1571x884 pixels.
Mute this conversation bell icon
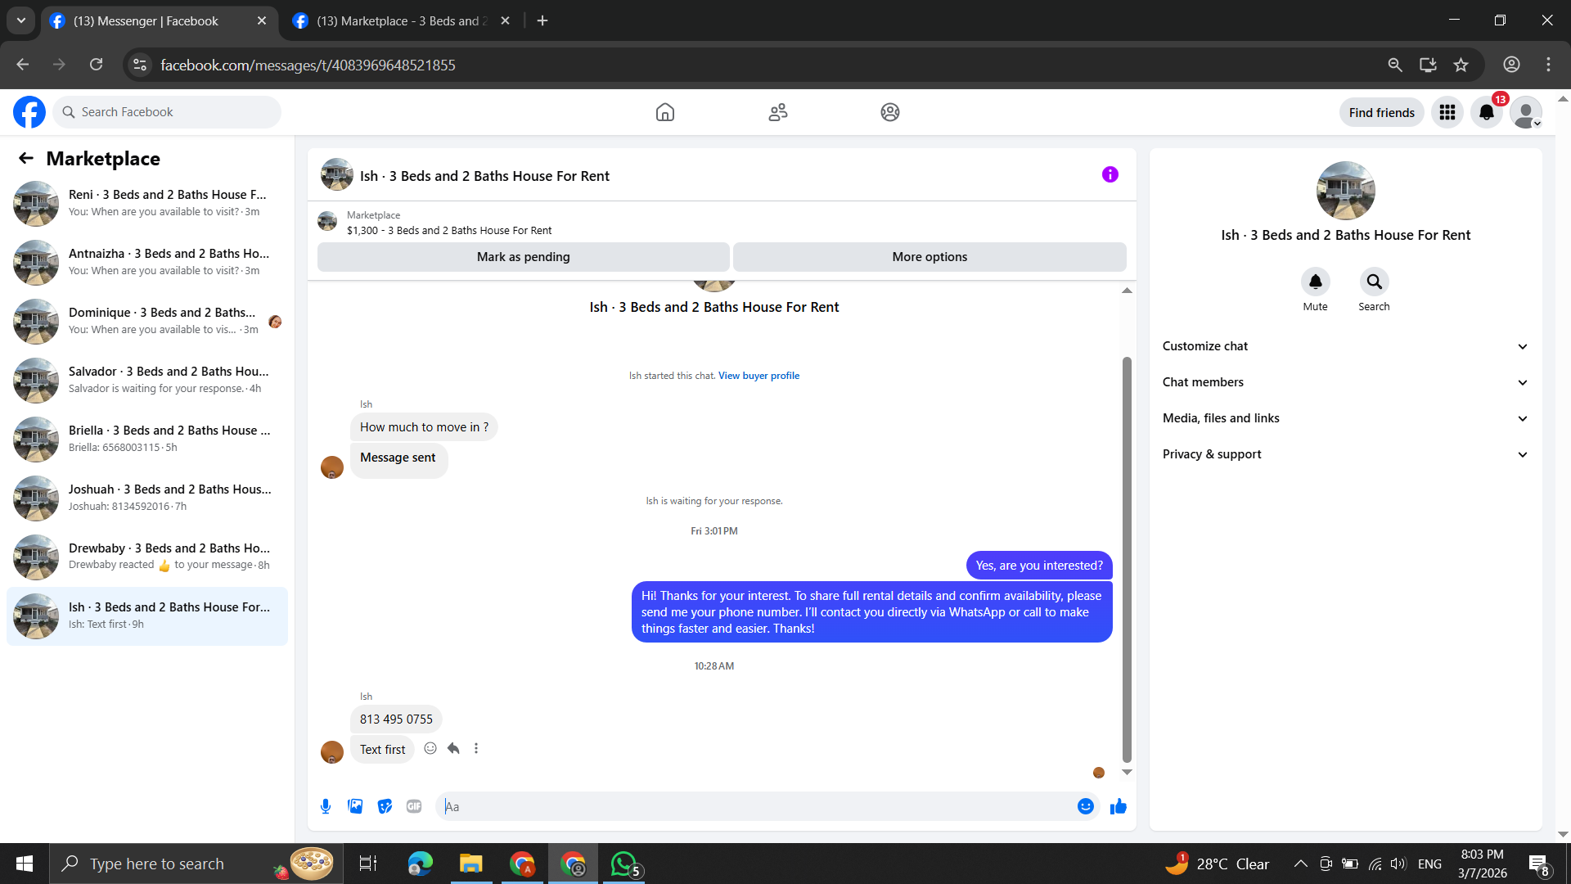(1316, 282)
